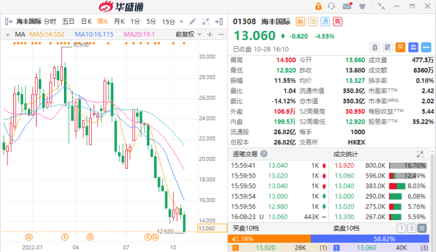
Task: Click the 52周最高 30.950 value
Action: click(x=355, y=111)
